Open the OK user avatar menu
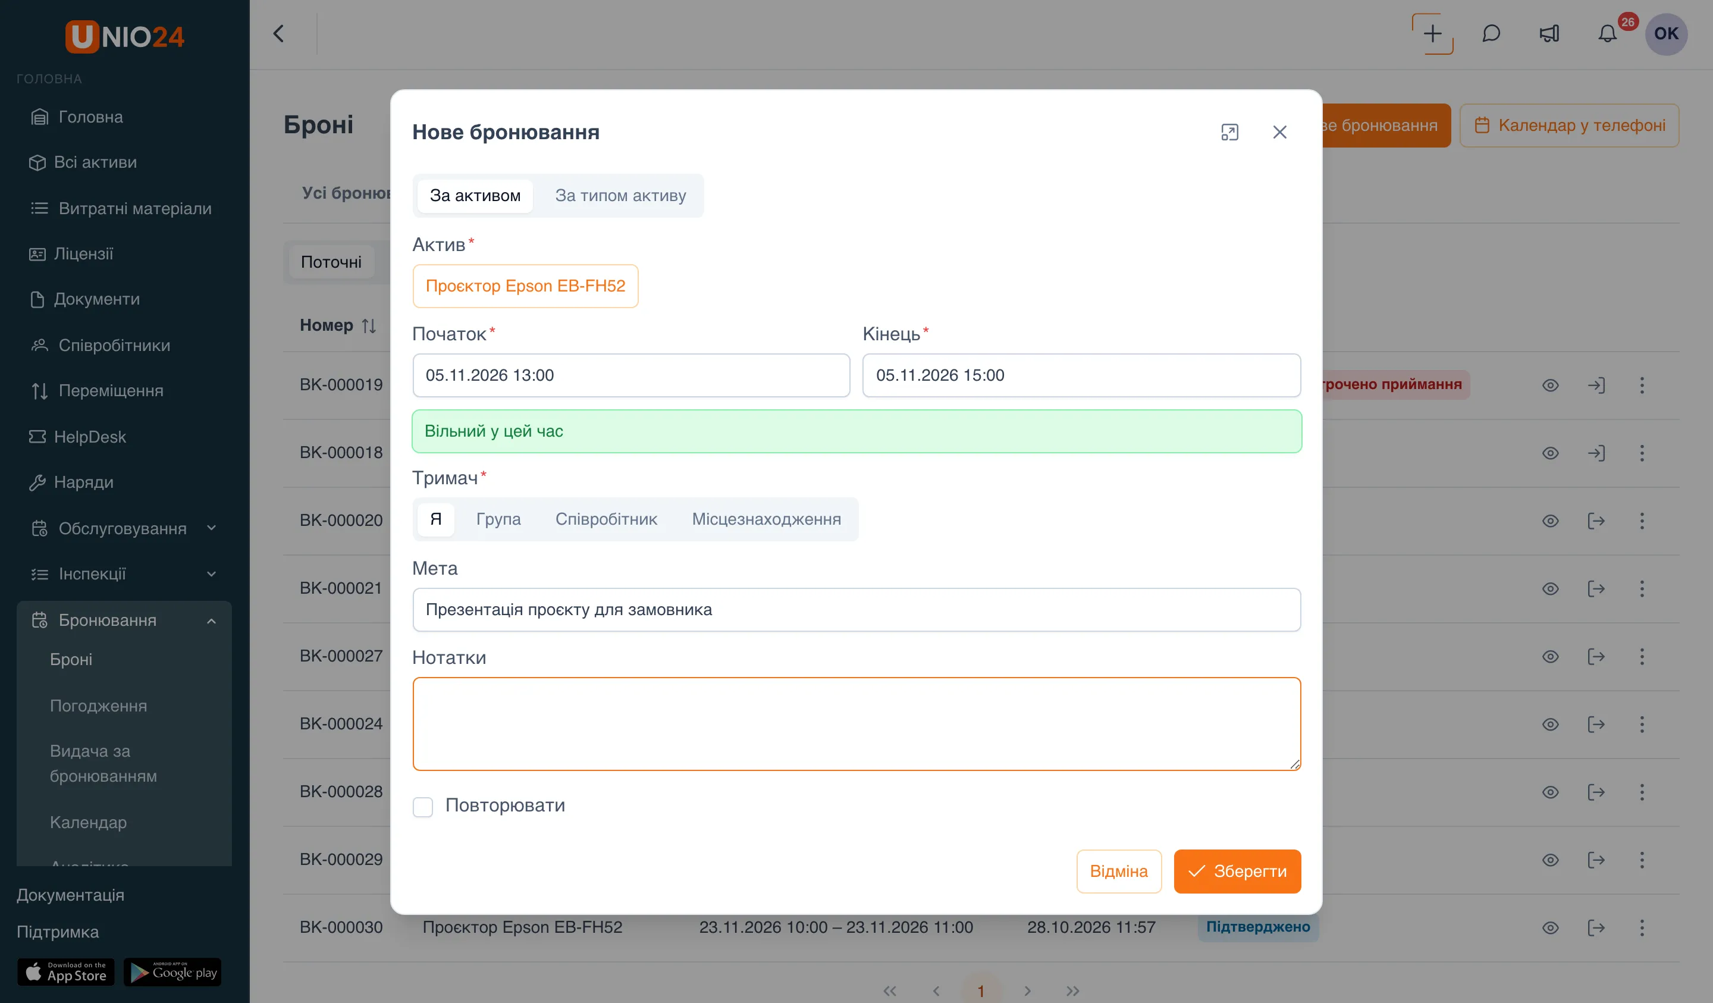 [1666, 34]
